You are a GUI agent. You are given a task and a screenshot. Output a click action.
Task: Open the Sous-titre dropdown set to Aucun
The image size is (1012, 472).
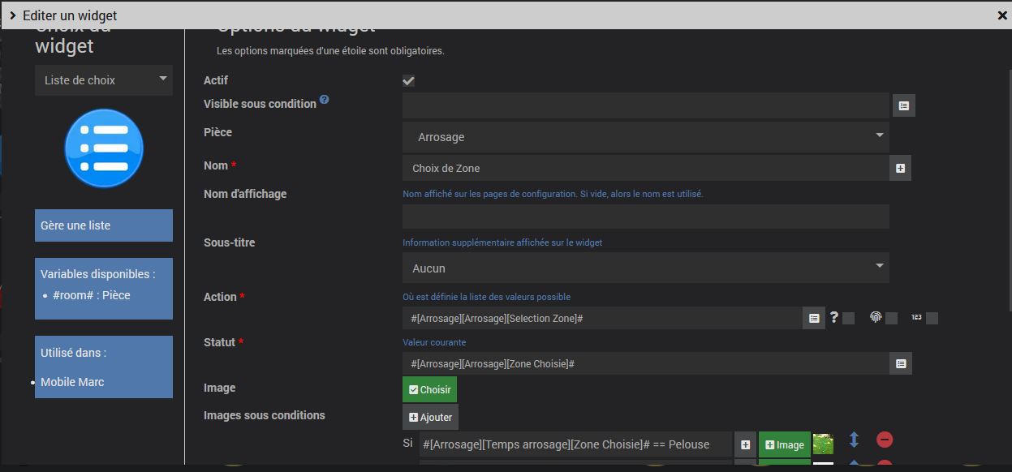point(645,268)
